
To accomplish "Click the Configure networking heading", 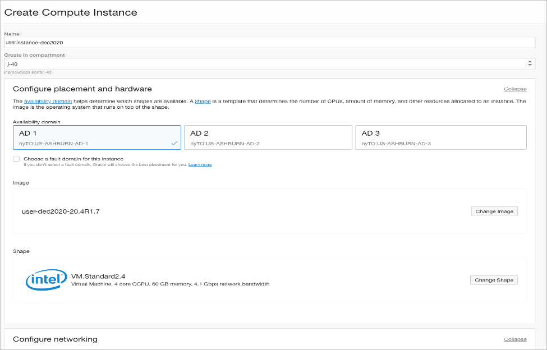I will [55, 339].
